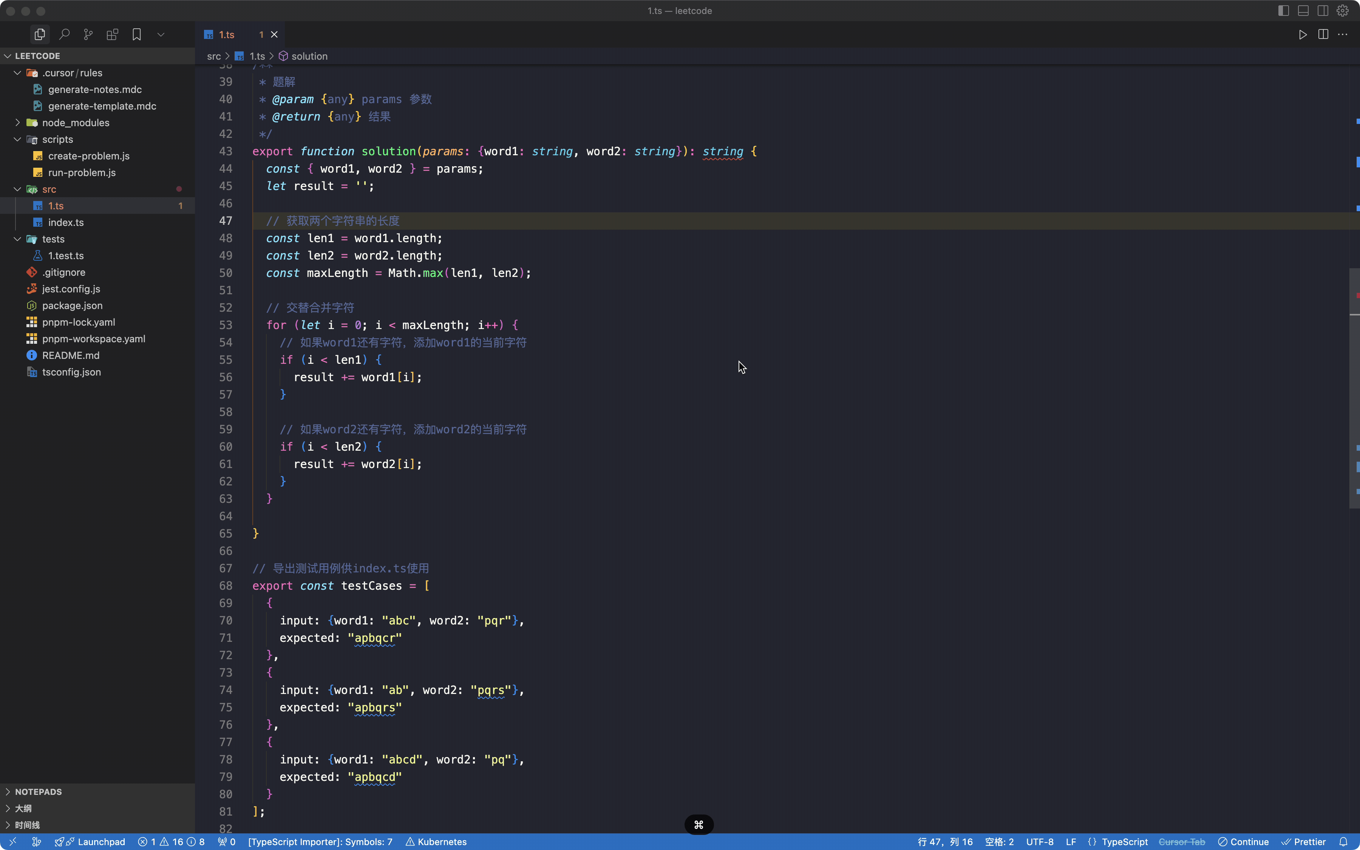Screen dimensions: 1360x850
Task: Open the notifications bell in the status bar
Action: tap(1343, 842)
